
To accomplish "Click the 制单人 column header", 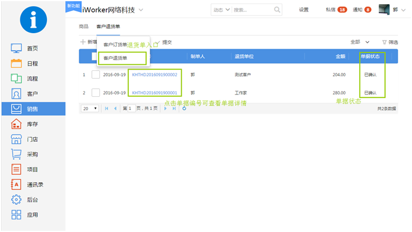I will [x=198, y=56].
